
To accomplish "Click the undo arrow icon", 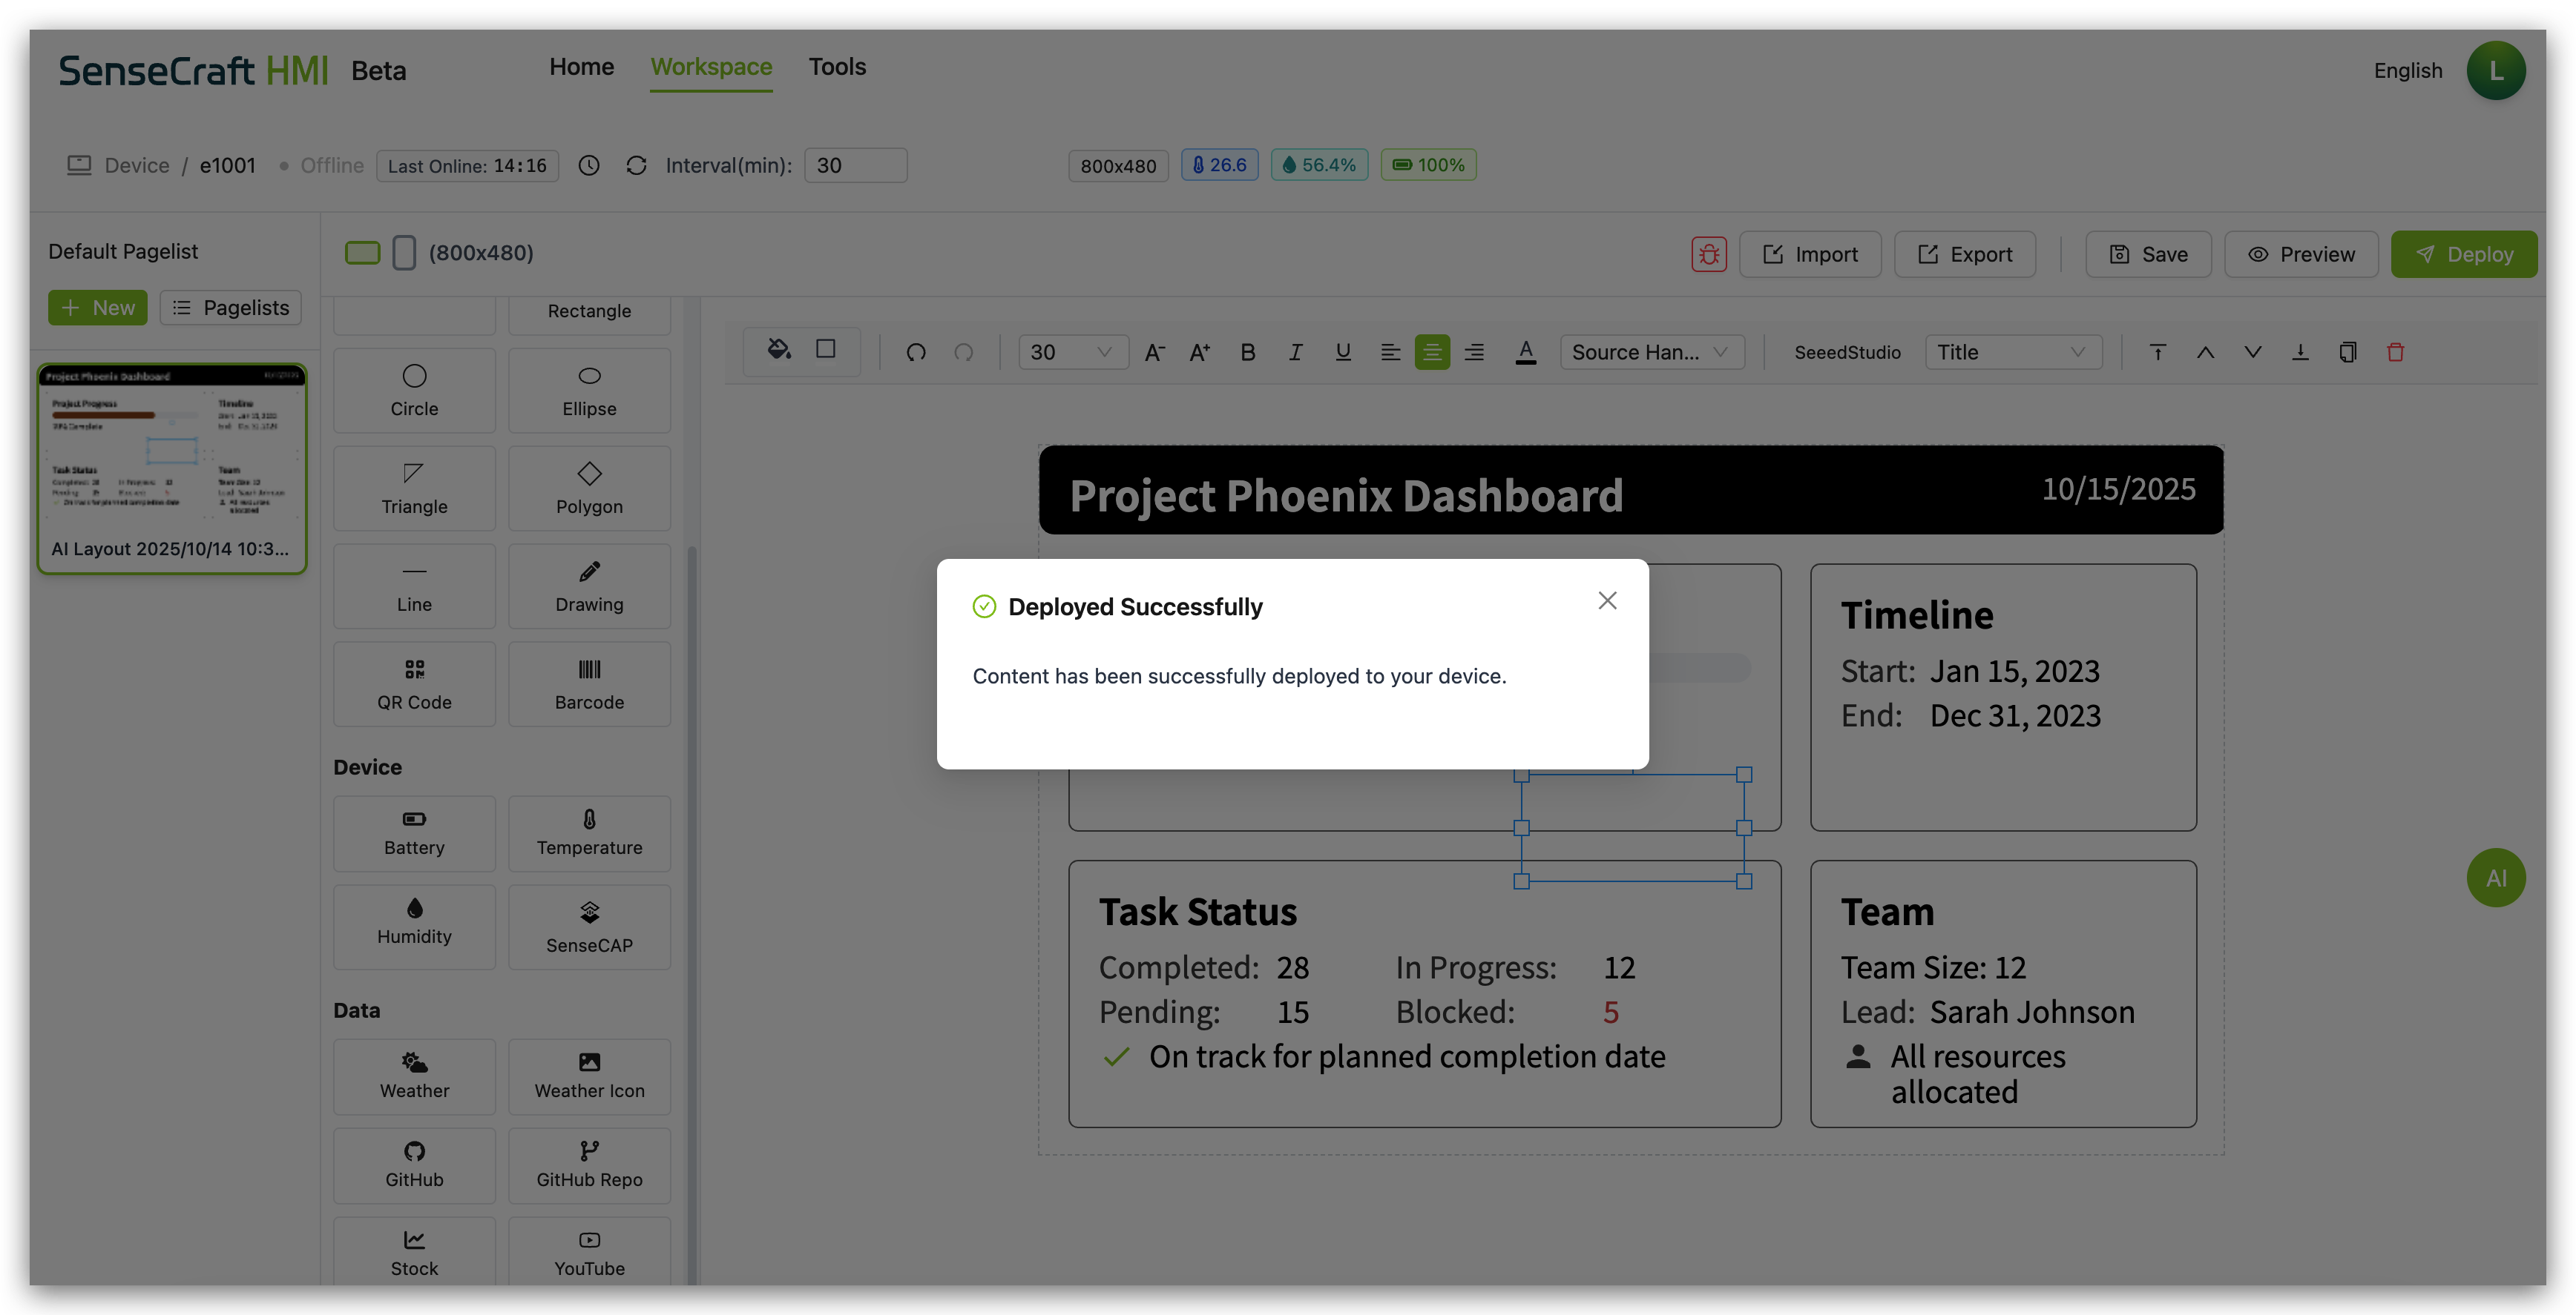I will click(x=916, y=352).
